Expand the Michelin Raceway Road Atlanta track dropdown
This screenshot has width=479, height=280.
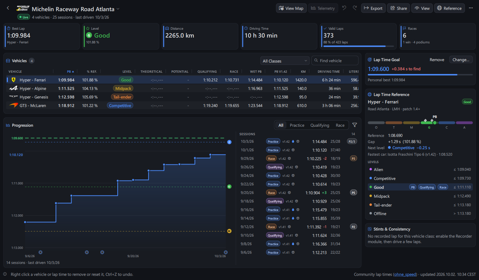click(118, 9)
